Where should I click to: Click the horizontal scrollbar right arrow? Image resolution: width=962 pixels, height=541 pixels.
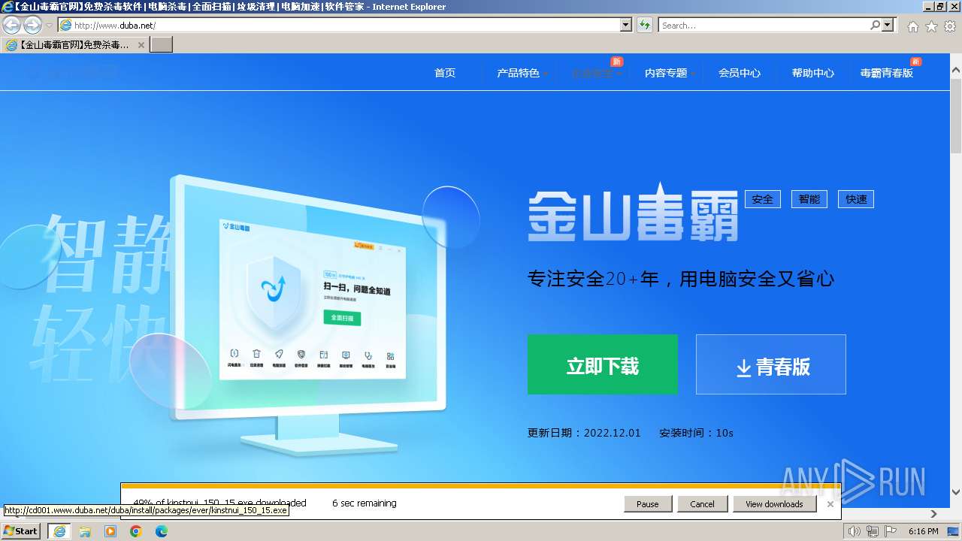(x=934, y=514)
